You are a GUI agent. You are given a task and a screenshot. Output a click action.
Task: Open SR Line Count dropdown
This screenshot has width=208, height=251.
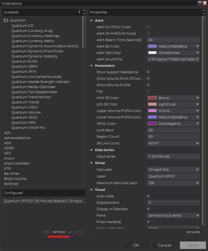coord(173,143)
